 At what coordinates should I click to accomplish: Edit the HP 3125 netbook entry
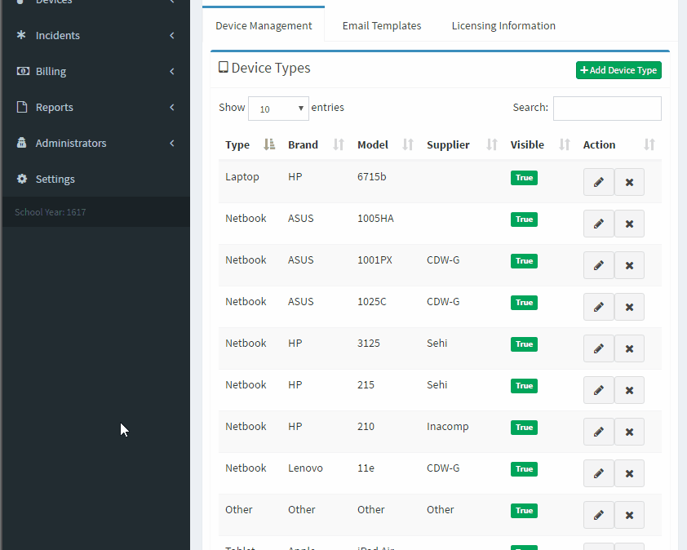pos(599,348)
